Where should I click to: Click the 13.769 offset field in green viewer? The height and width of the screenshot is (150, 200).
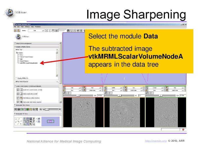183,95
